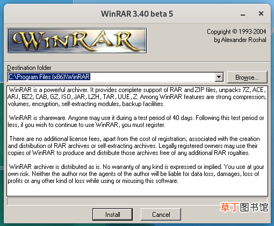Click the blank area below the license text

click(x=137, y=190)
